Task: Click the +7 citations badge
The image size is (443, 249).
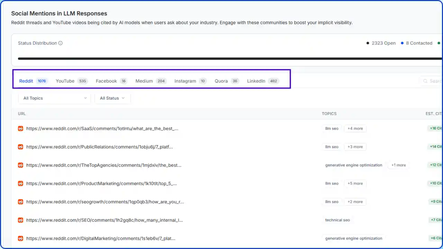Action: coord(436,220)
